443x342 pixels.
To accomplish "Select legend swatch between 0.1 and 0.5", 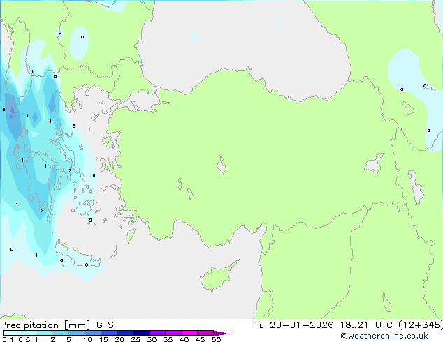I will tap(12, 333).
